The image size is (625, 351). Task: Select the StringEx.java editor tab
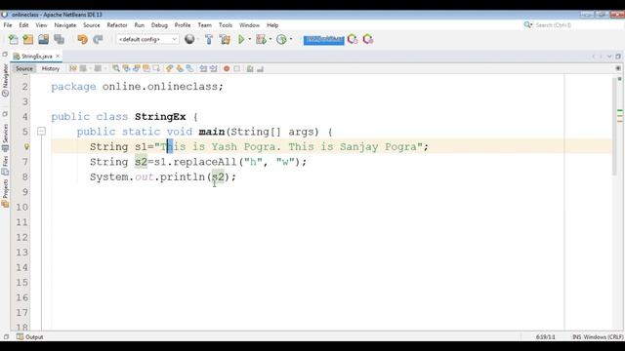coord(36,57)
